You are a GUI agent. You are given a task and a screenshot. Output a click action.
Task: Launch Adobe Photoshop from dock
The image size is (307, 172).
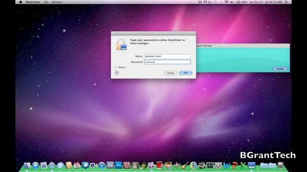tap(118, 165)
